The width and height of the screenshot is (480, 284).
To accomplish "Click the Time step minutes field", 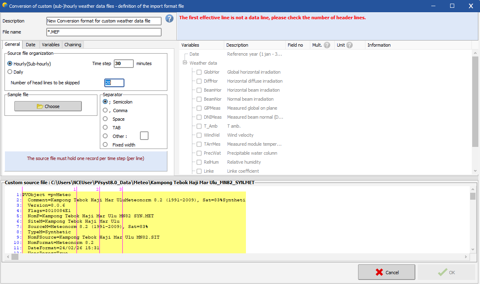I will [x=124, y=63].
